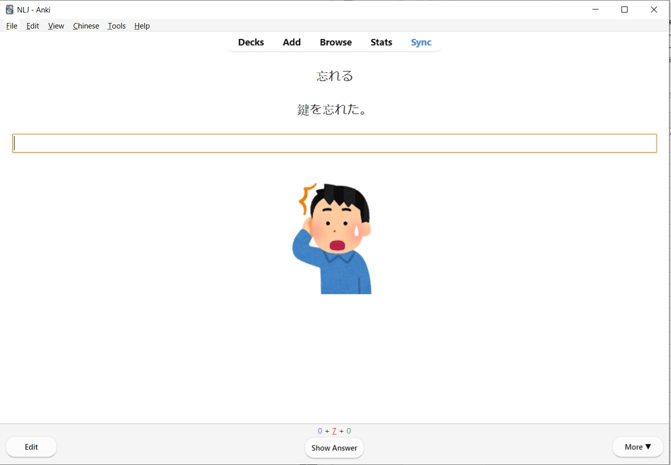This screenshot has width=671, height=465.
Task: Open the card Browse window
Action: point(336,42)
